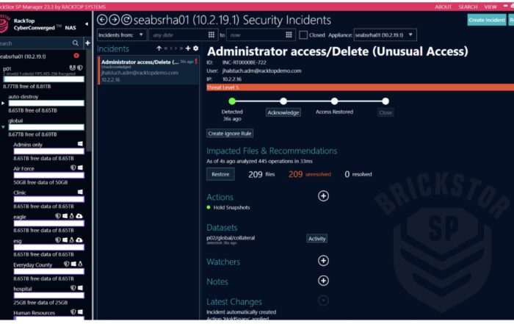Open Incidents list settings gear

(x=196, y=48)
